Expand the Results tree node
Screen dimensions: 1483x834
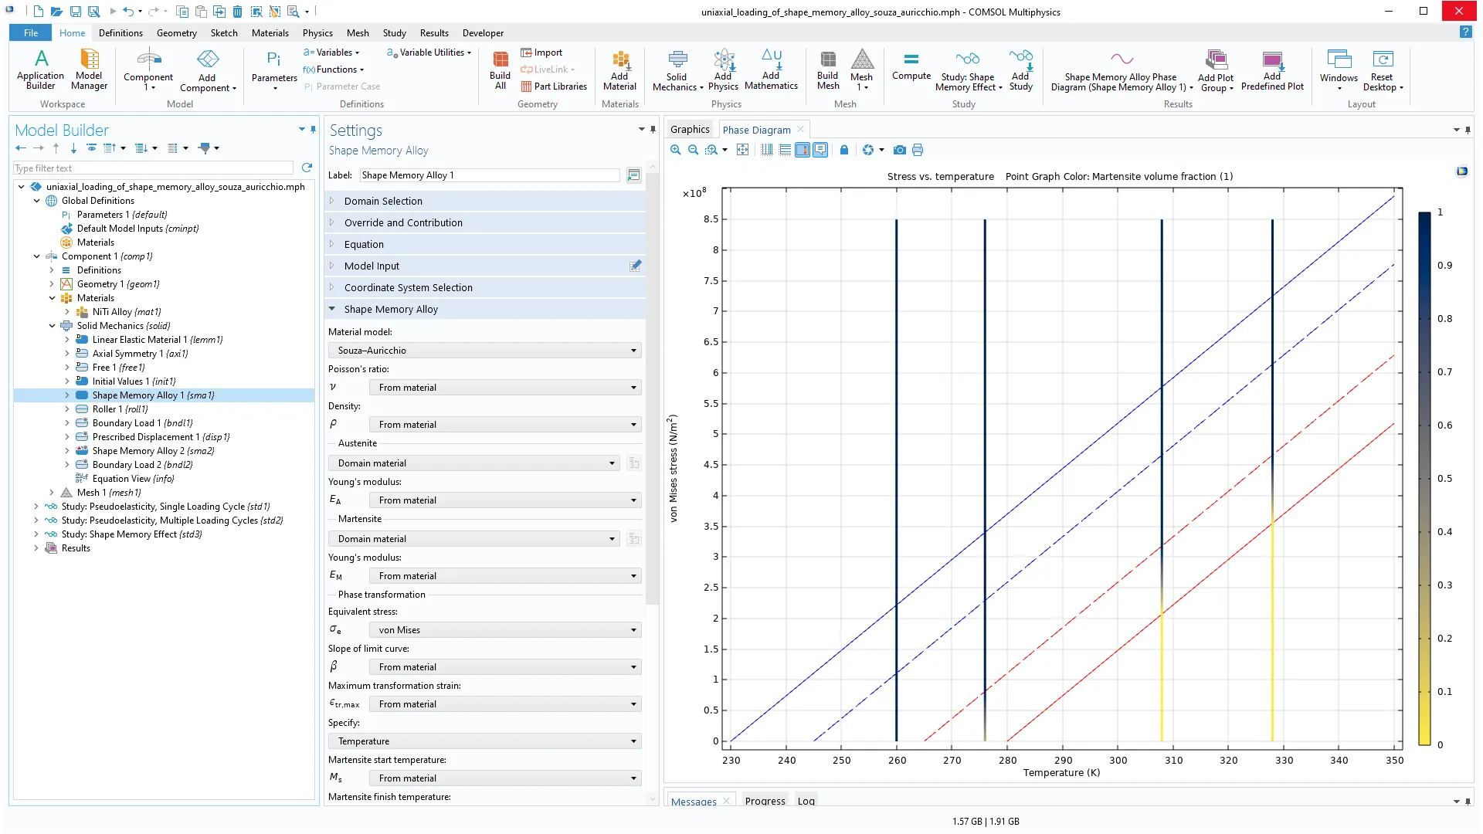click(36, 548)
